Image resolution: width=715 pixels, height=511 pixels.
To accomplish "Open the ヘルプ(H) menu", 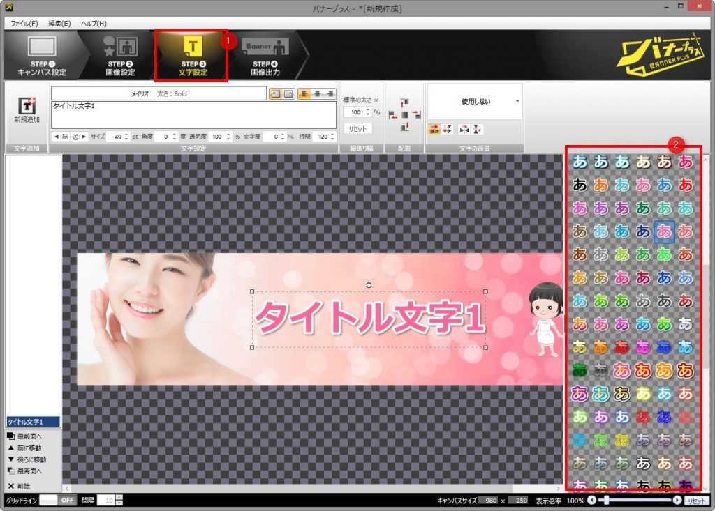I will pyautogui.click(x=94, y=24).
